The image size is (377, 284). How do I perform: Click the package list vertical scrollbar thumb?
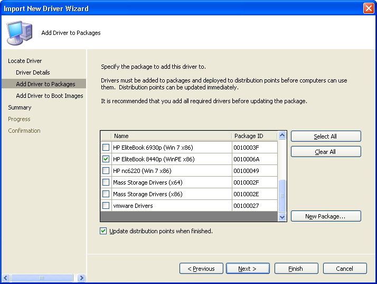282,196
